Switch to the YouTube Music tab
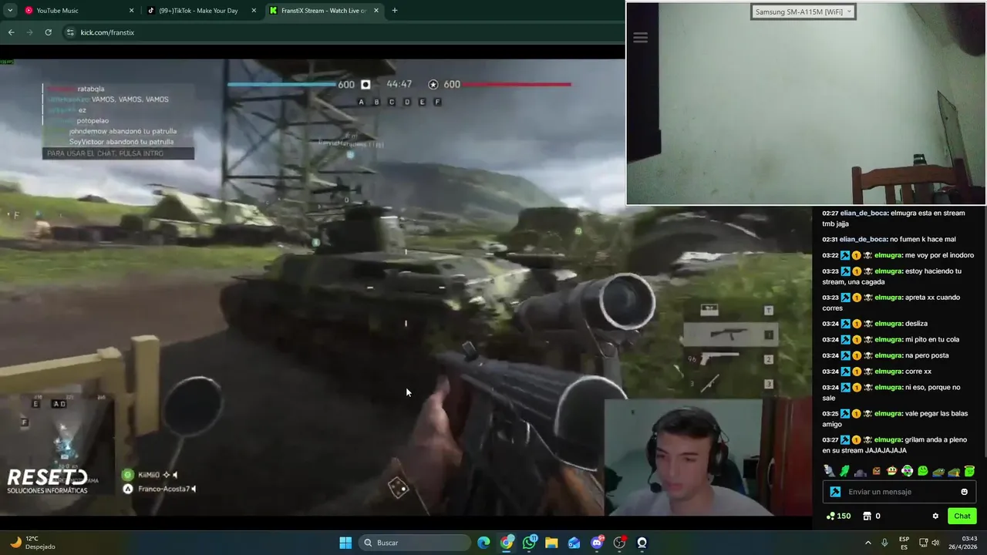 point(79,11)
